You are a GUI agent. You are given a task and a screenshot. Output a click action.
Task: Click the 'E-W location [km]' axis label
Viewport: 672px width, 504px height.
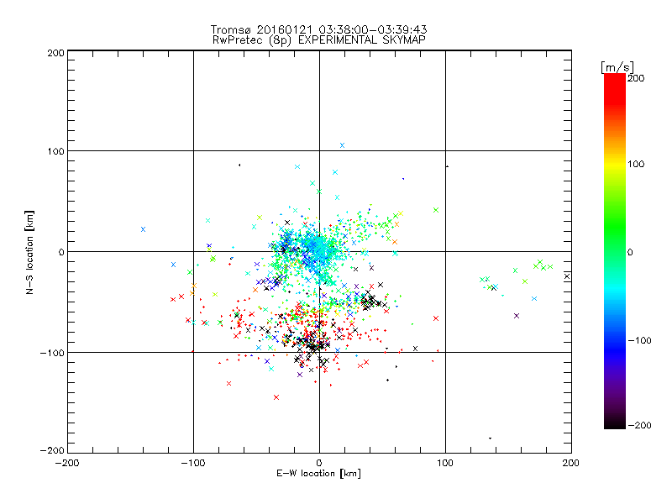(318, 473)
